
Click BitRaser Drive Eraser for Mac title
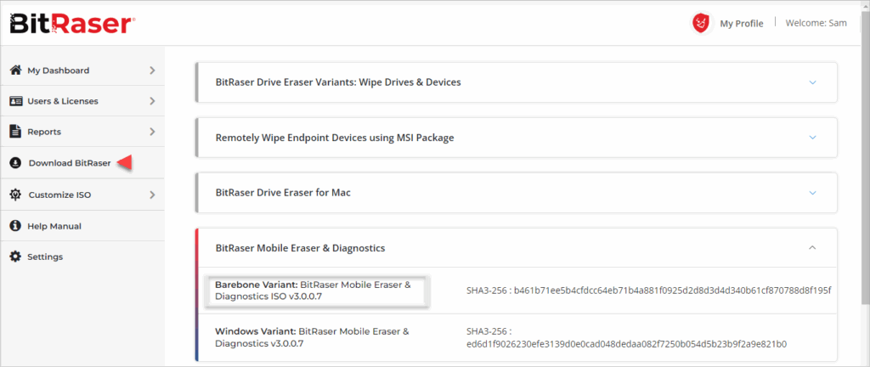tap(283, 193)
